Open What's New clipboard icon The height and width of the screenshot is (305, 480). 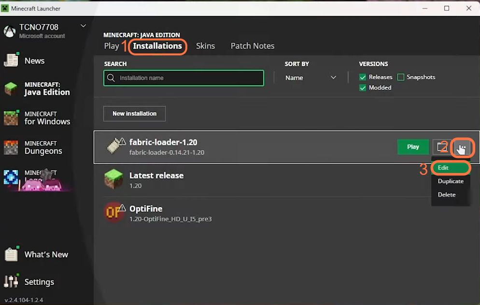click(11, 254)
